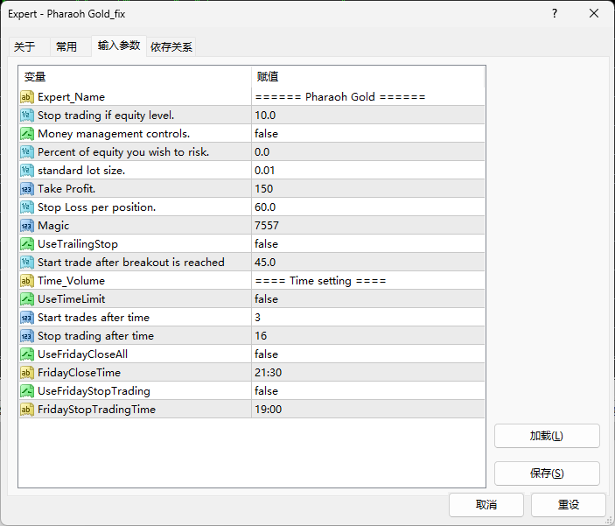Screen dimensions: 615x526
Task: Click the icon beside Start trades after time
Action: (26, 318)
